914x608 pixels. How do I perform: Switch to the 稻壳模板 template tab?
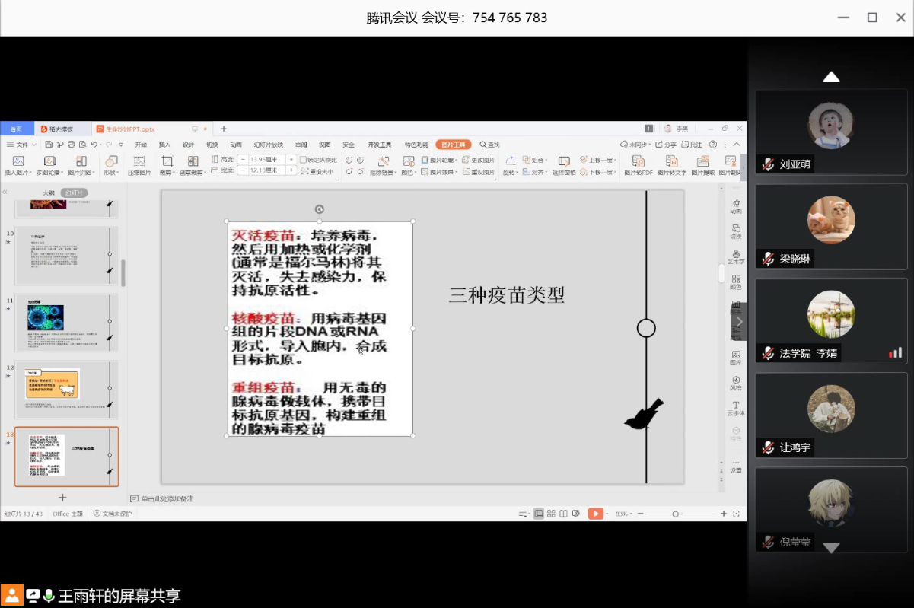point(58,129)
